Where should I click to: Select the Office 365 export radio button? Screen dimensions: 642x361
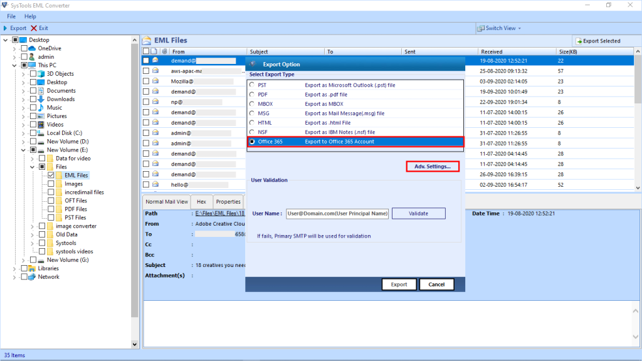tap(252, 142)
